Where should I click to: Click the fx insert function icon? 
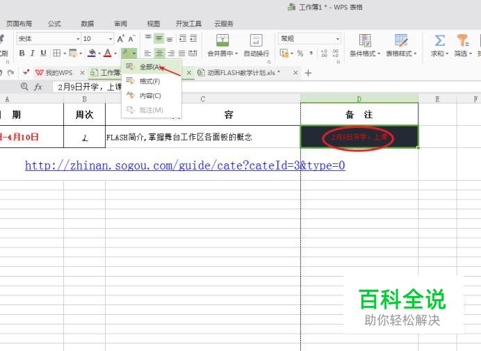pyautogui.click(x=38, y=87)
